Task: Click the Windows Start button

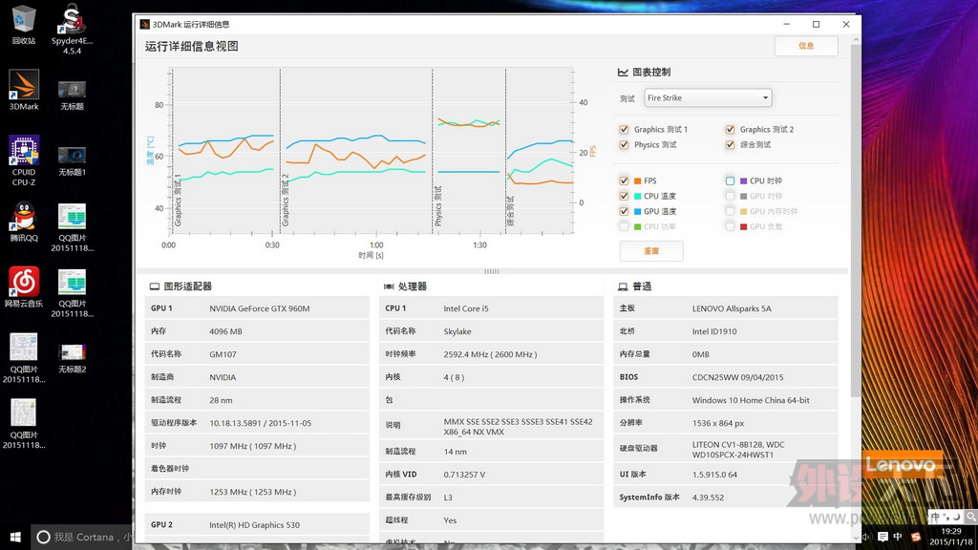Action: coord(15,537)
